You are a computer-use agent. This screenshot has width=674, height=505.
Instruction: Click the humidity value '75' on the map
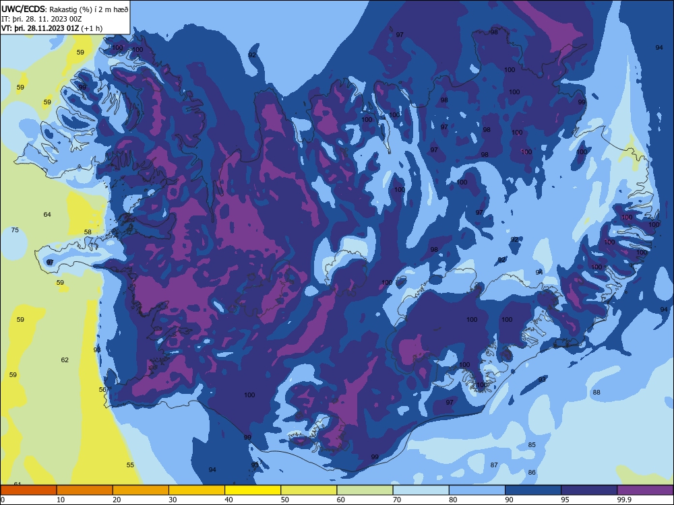tap(15, 230)
